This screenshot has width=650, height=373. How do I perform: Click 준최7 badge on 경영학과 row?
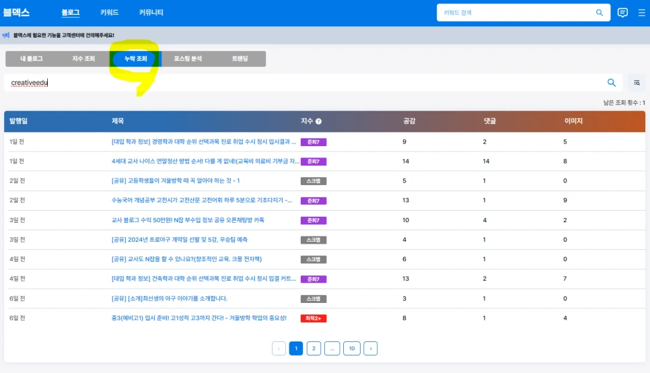pyautogui.click(x=314, y=142)
